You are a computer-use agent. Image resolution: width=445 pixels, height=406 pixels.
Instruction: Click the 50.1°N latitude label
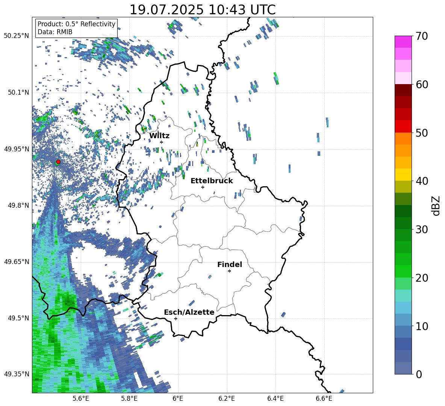[x=18, y=93]
